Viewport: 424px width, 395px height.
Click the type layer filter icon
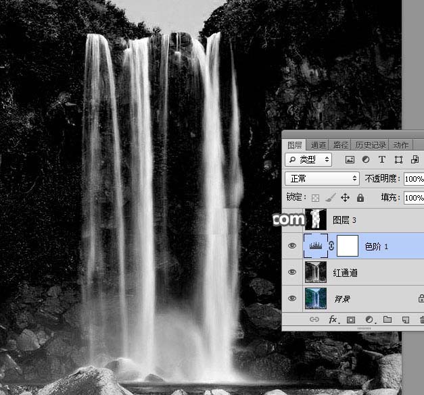[382, 160]
